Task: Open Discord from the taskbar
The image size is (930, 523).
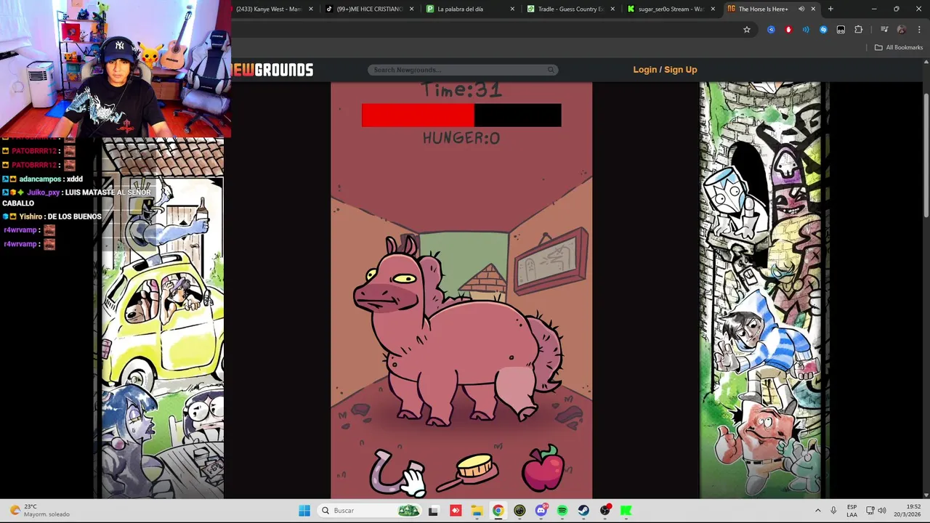Action: tap(541, 511)
